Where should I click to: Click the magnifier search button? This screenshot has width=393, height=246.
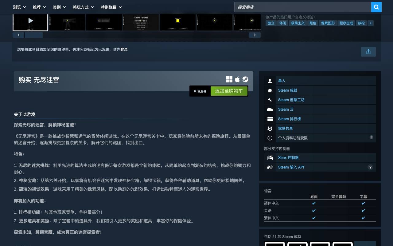(376, 7)
